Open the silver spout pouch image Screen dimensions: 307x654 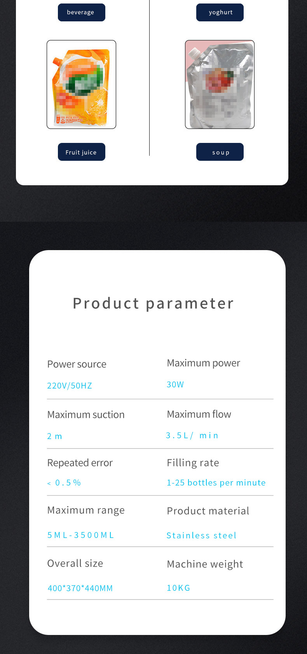(x=220, y=84)
